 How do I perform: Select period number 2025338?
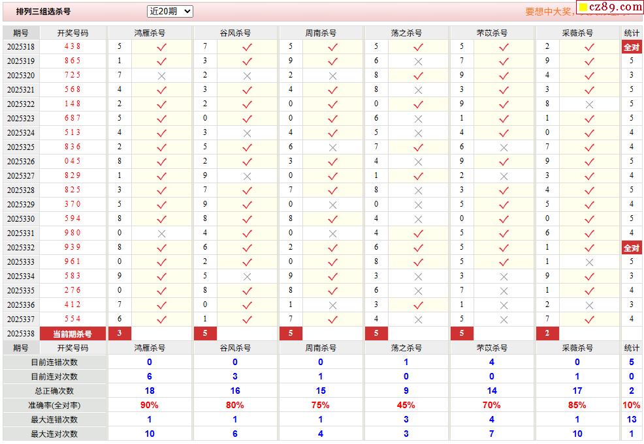point(21,334)
